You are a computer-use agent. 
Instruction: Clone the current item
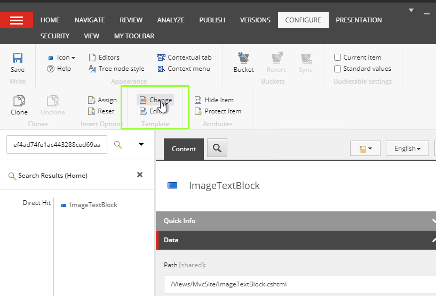tap(19, 105)
